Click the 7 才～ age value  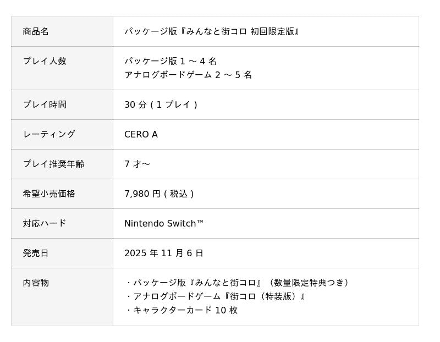pyautogui.click(x=137, y=164)
